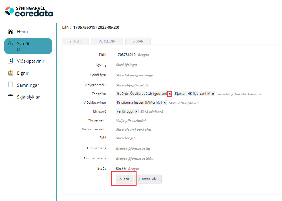Image resolution: width=282 pixels, height=201 pixels.
Task: Change status via Breyta beside Skráð
Action: [x=134, y=169]
